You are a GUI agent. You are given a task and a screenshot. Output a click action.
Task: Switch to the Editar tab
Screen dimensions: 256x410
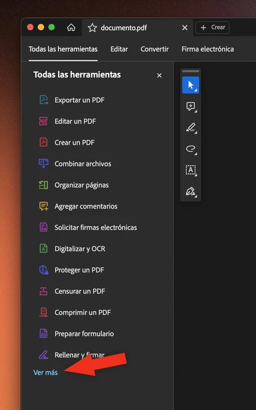tap(119, 49)
